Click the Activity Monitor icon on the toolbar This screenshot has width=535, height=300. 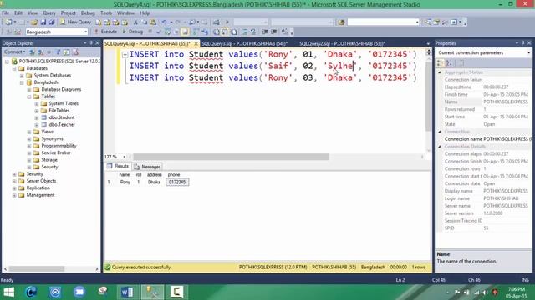217,22
